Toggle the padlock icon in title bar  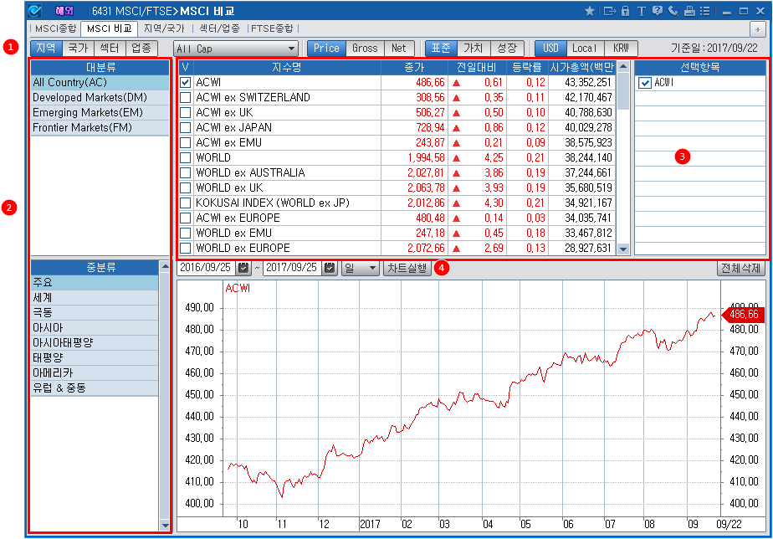[x=625, y=11]
